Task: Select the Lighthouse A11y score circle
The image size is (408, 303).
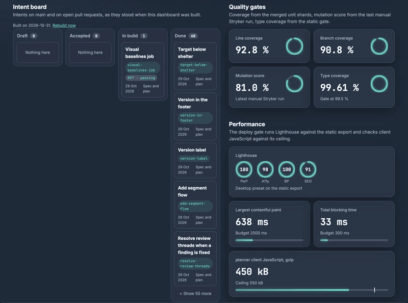Action: pyautogui.click(x=265, y=169)
